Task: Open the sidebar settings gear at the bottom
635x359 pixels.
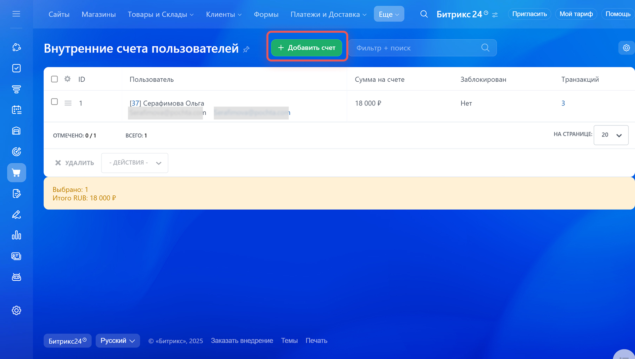Action: [x=17, y=310]
